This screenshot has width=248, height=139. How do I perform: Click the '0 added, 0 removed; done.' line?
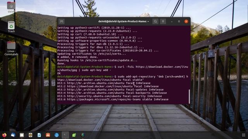77,57
